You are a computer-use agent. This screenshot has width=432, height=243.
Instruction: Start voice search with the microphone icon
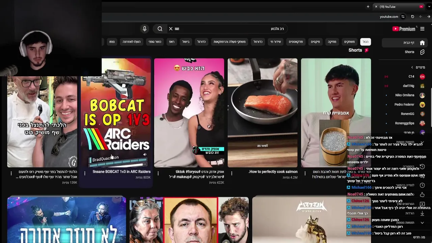(x=144, y=29)
